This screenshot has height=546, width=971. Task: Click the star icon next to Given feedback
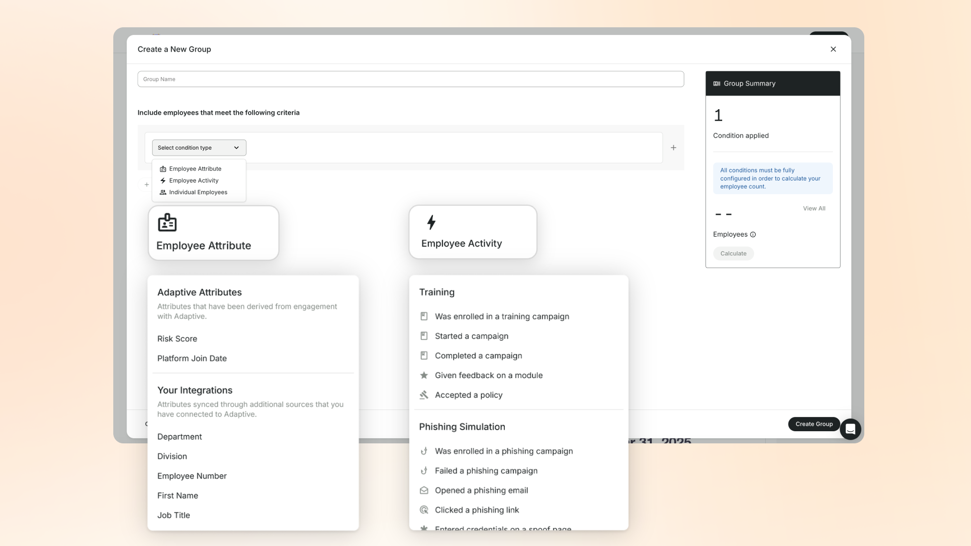[x=424, y=375]
